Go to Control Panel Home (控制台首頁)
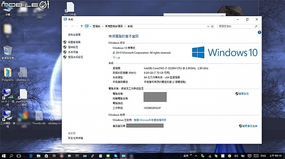This screenshot has width=285, height=159. (74, 35)
